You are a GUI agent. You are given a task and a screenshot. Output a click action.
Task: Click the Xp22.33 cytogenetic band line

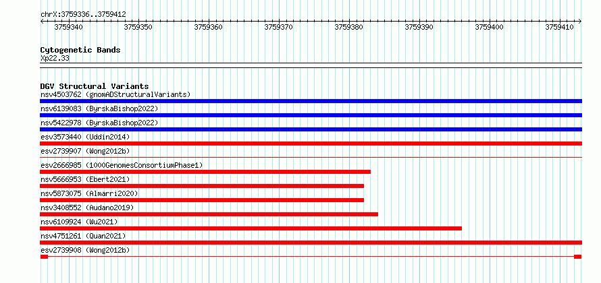(x=311, y=65)
